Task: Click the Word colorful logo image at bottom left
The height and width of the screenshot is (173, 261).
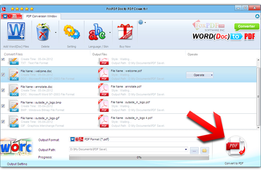Action: tap(16, 147)
